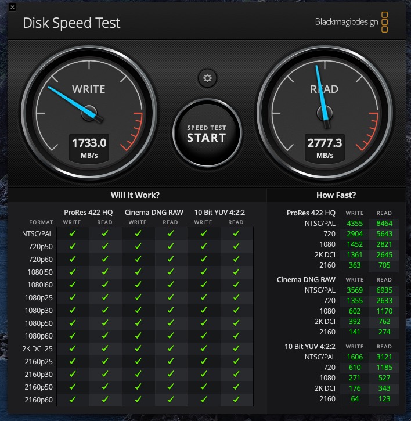Open the settings gear icon

(207, 78)
